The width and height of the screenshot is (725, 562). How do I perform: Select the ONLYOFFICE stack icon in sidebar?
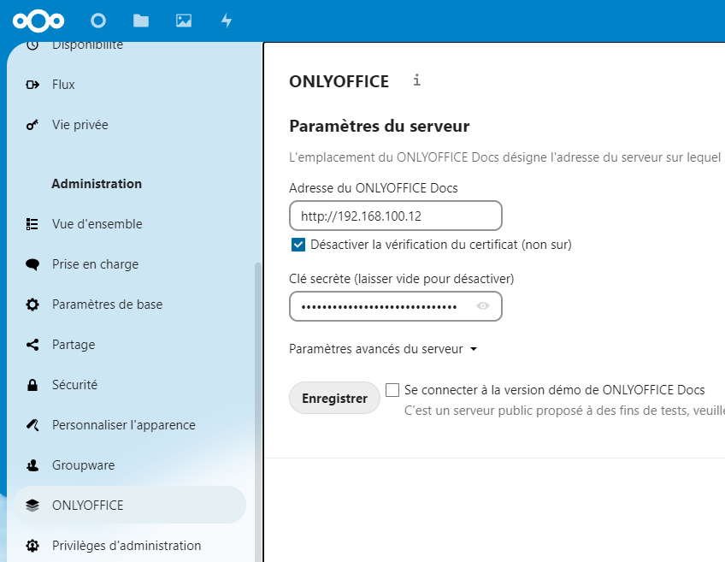pos(32,505)
